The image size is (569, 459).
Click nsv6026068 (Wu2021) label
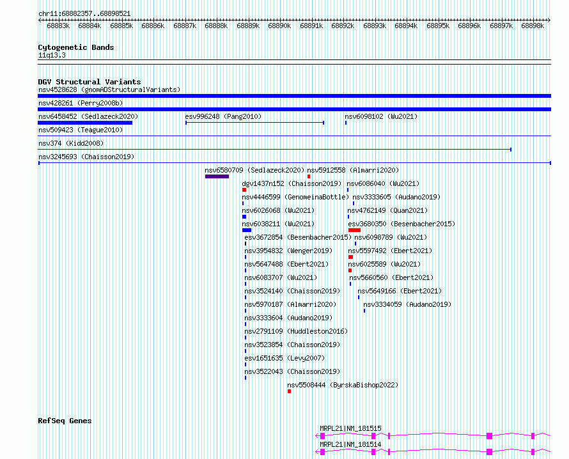(278, 210)
